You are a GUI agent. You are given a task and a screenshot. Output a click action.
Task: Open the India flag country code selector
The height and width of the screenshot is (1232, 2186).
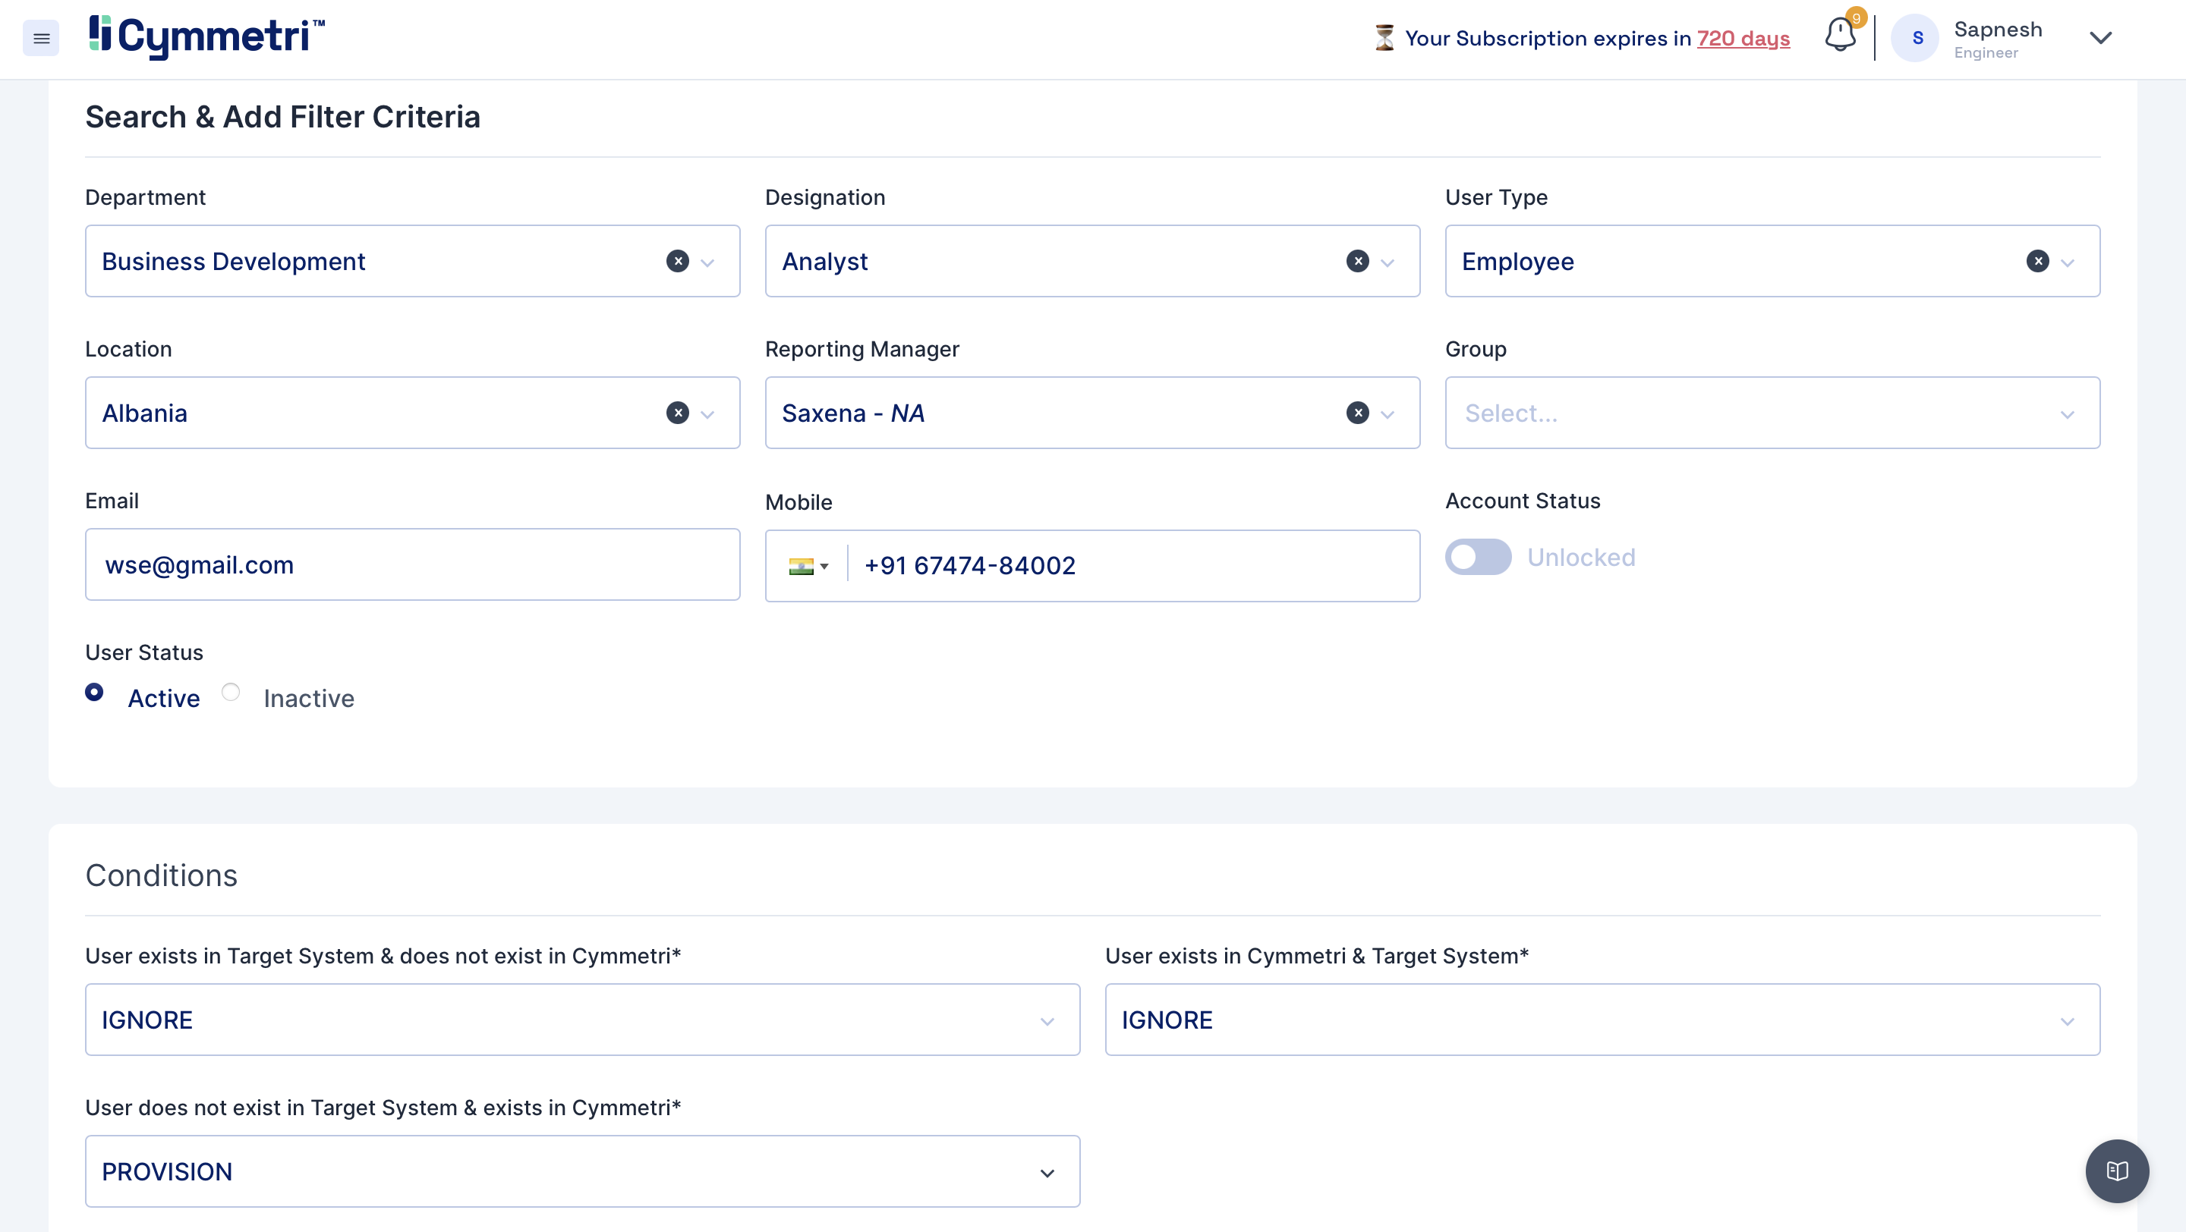click(x=808, y=567)
